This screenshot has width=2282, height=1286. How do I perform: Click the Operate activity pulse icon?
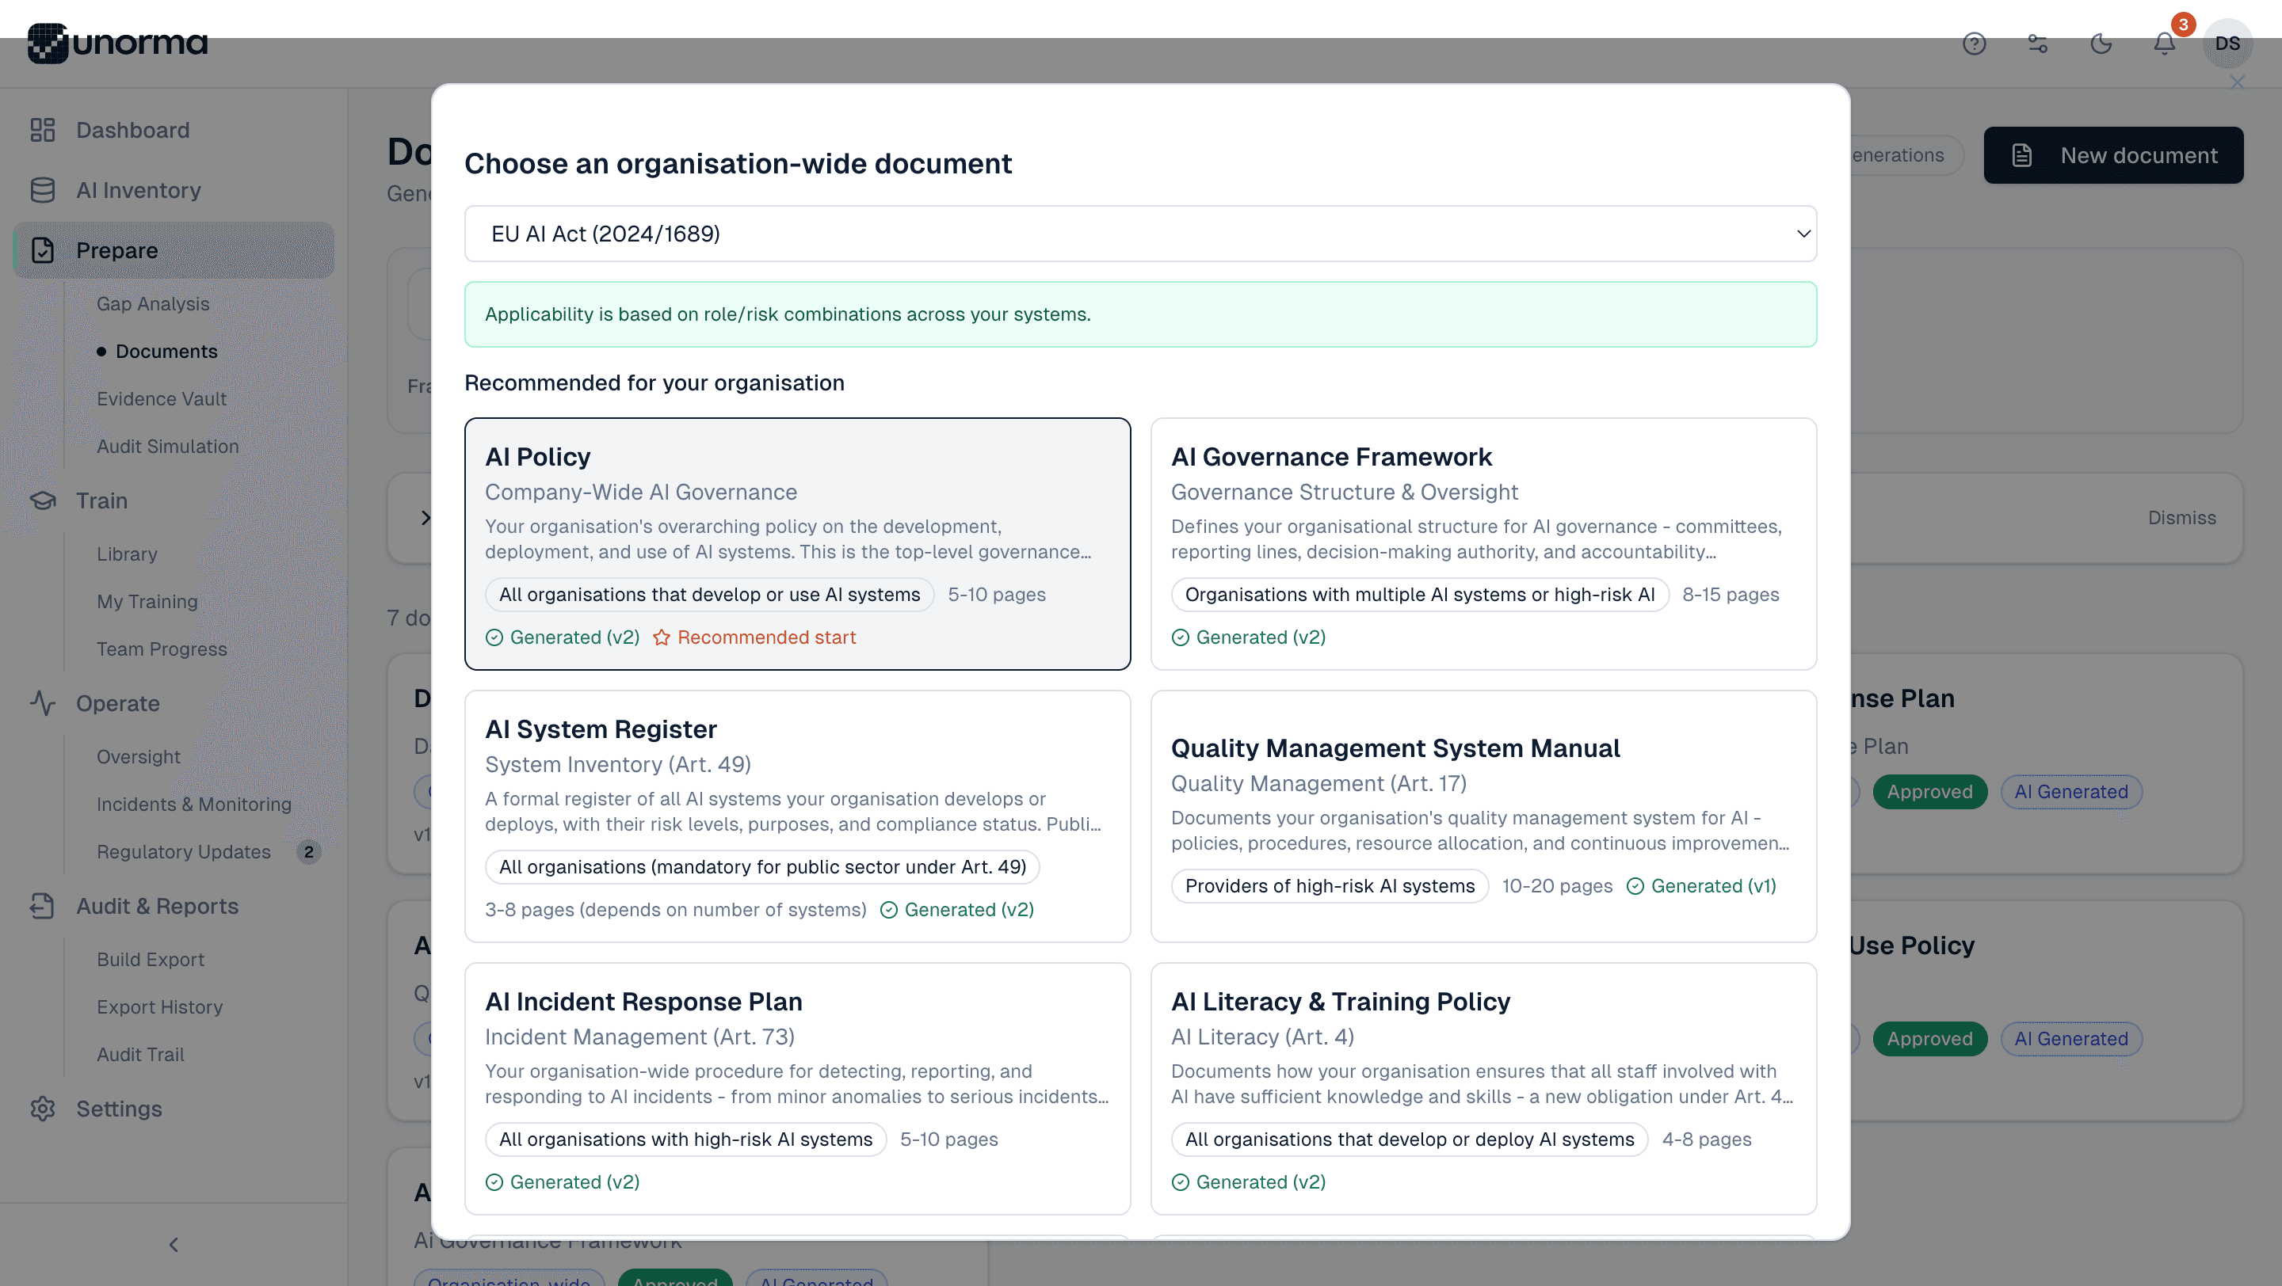point(43,704)
